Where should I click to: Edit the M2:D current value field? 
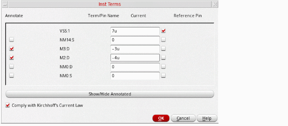(135, 57)
